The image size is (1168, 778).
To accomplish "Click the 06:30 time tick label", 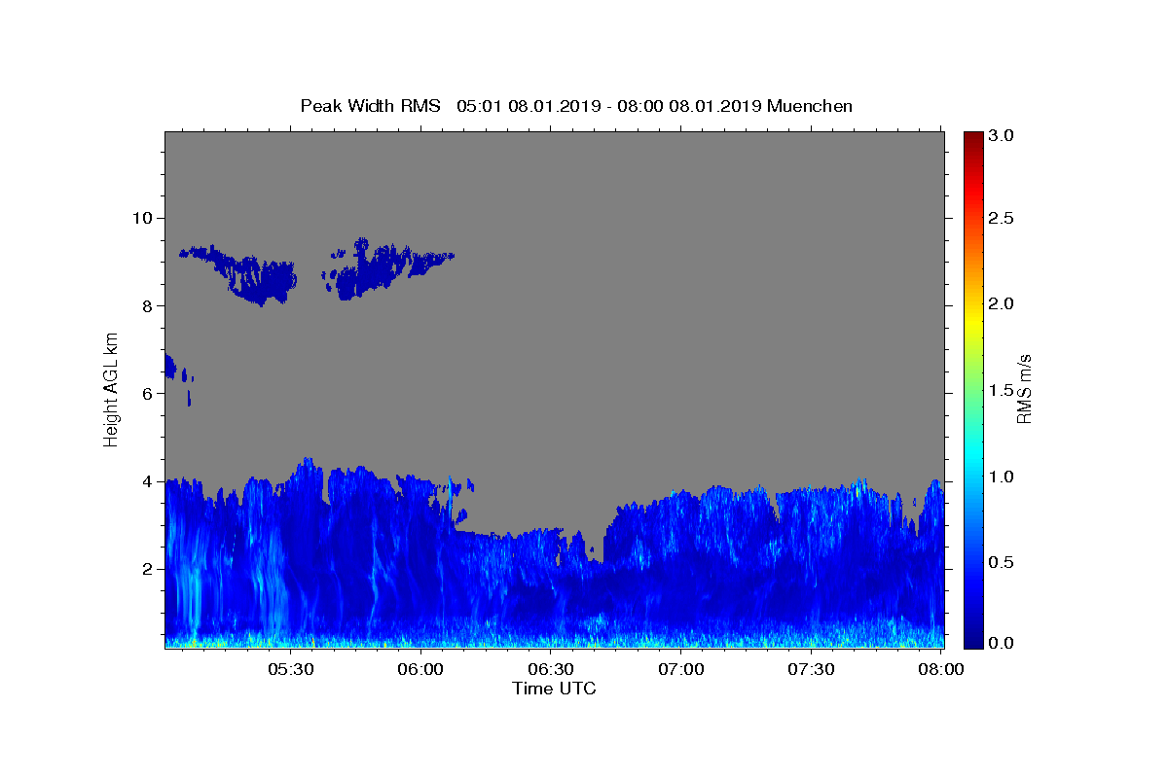I will pyautogui.click(x=551, y=669).
